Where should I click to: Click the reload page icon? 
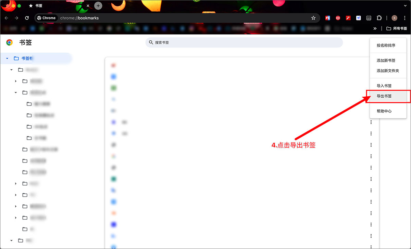tap(27, 18)
